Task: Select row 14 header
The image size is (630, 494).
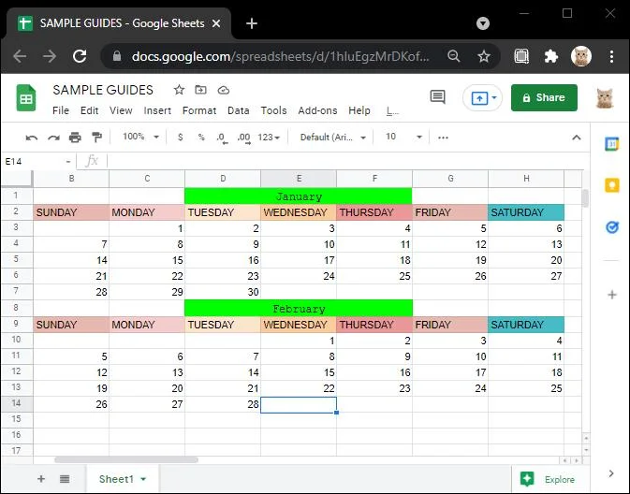Action: [16, 403]
